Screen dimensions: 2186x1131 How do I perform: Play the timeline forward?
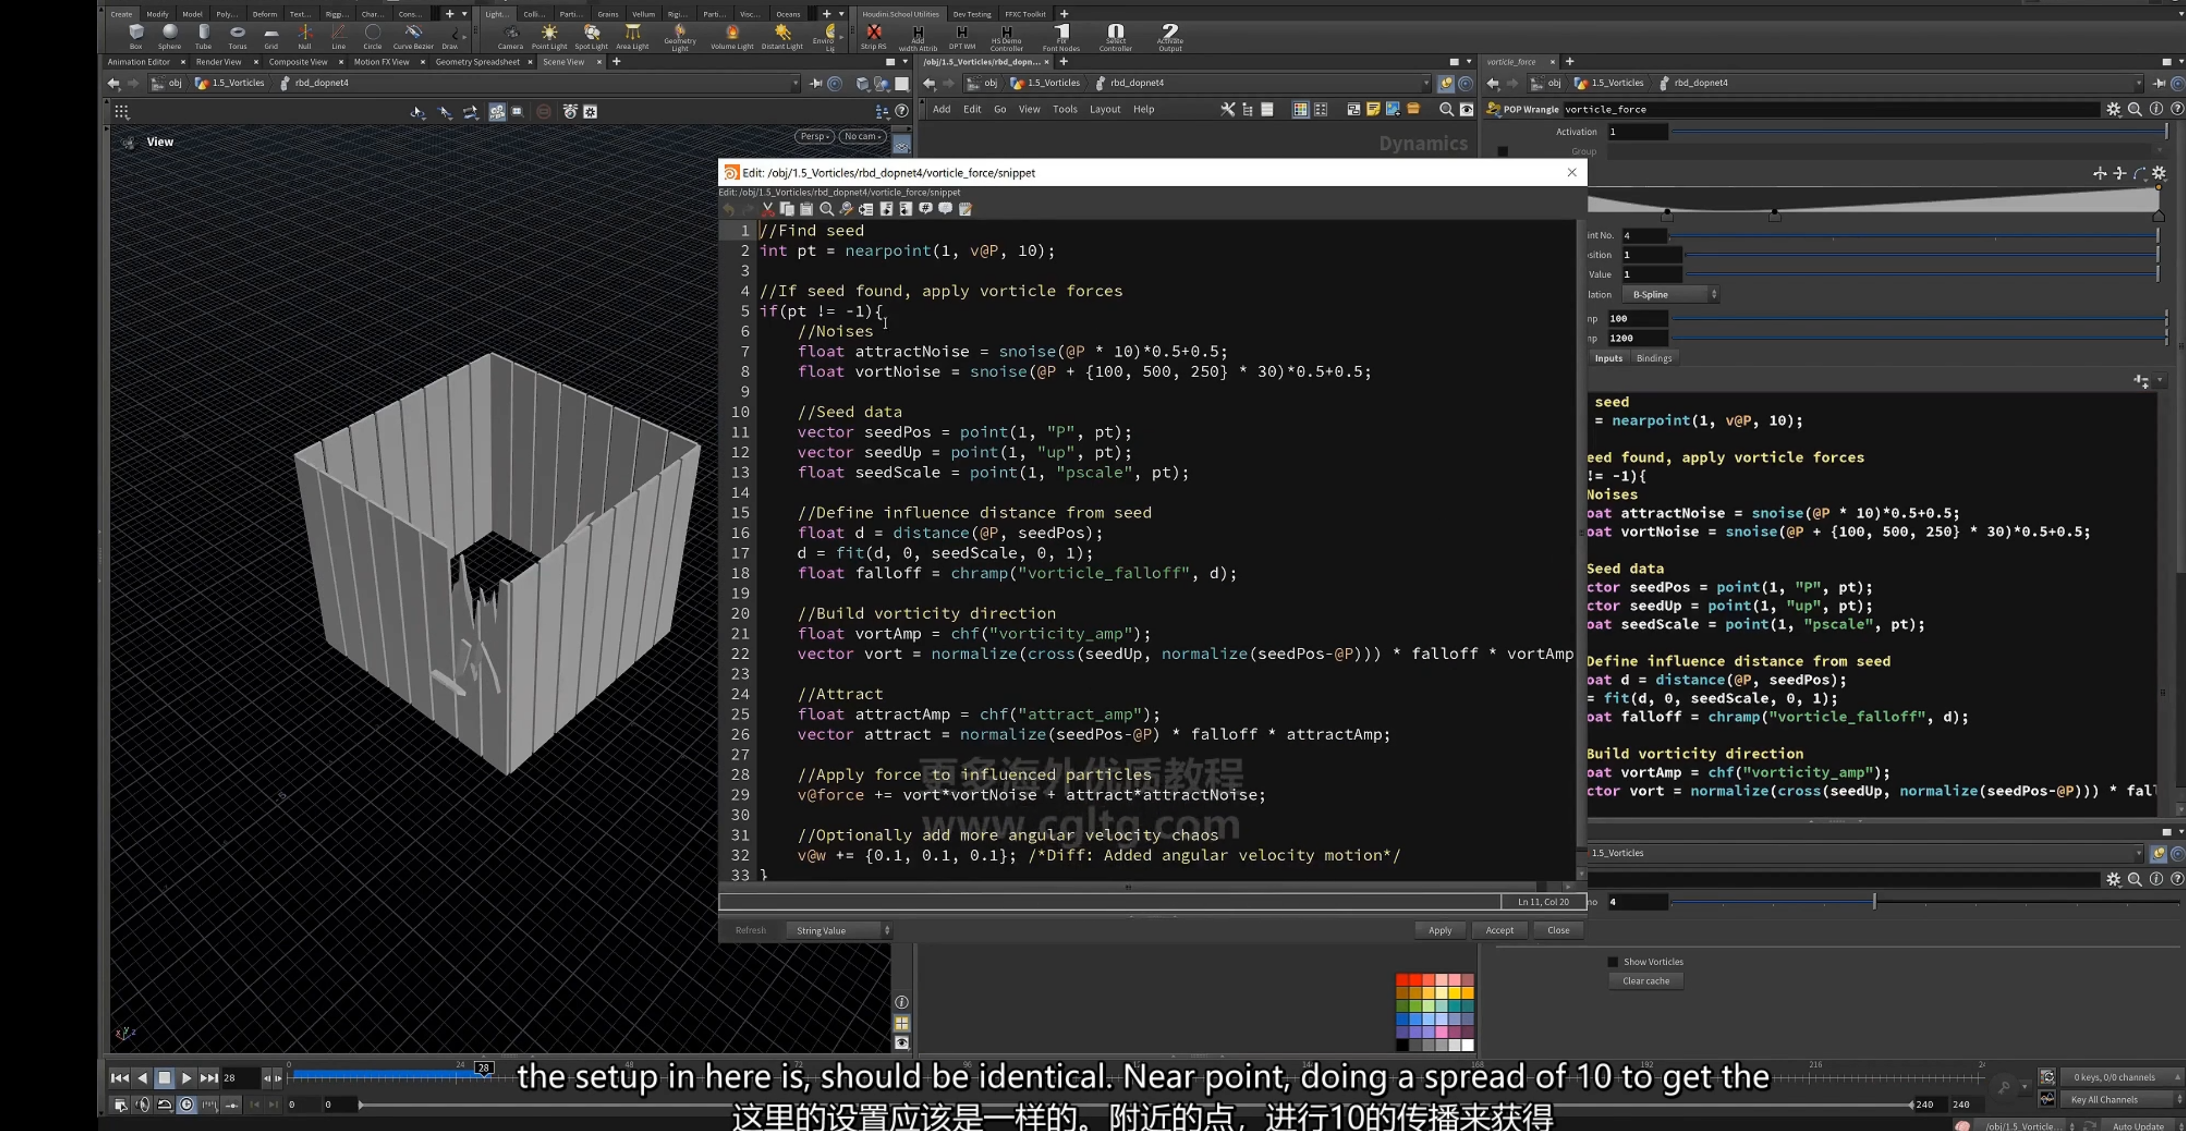(x=186, y=1078)
